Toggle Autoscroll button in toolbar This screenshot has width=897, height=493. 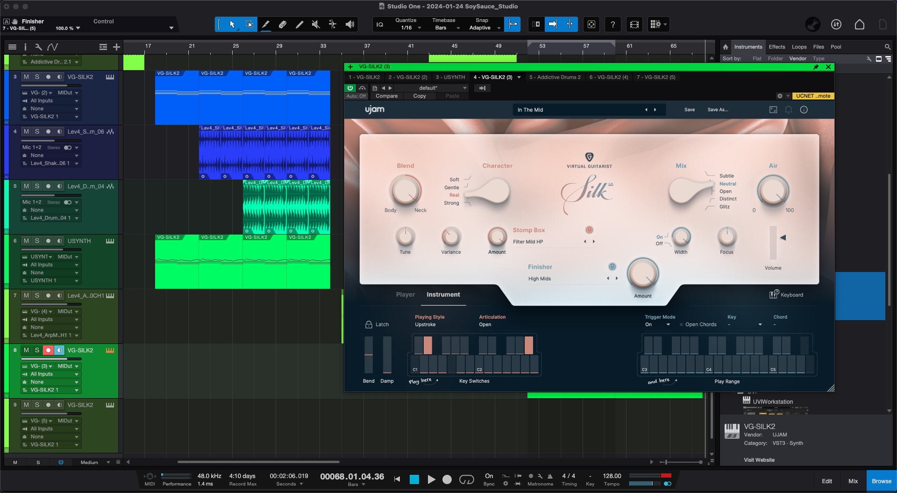553,24
